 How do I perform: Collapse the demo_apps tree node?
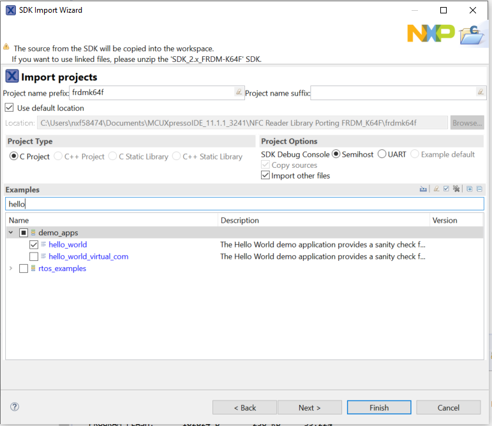[11, 233]
